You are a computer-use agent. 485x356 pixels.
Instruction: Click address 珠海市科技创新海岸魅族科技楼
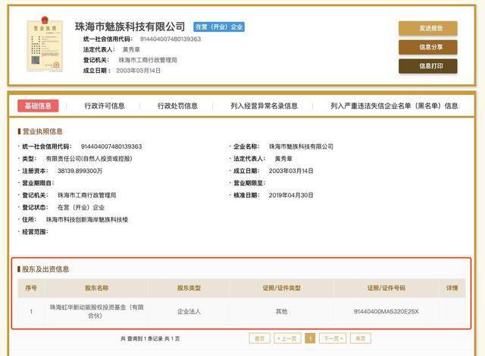pos(87,219)
